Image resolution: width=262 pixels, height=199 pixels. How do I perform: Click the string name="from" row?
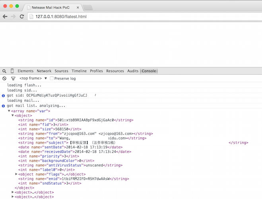85,134
